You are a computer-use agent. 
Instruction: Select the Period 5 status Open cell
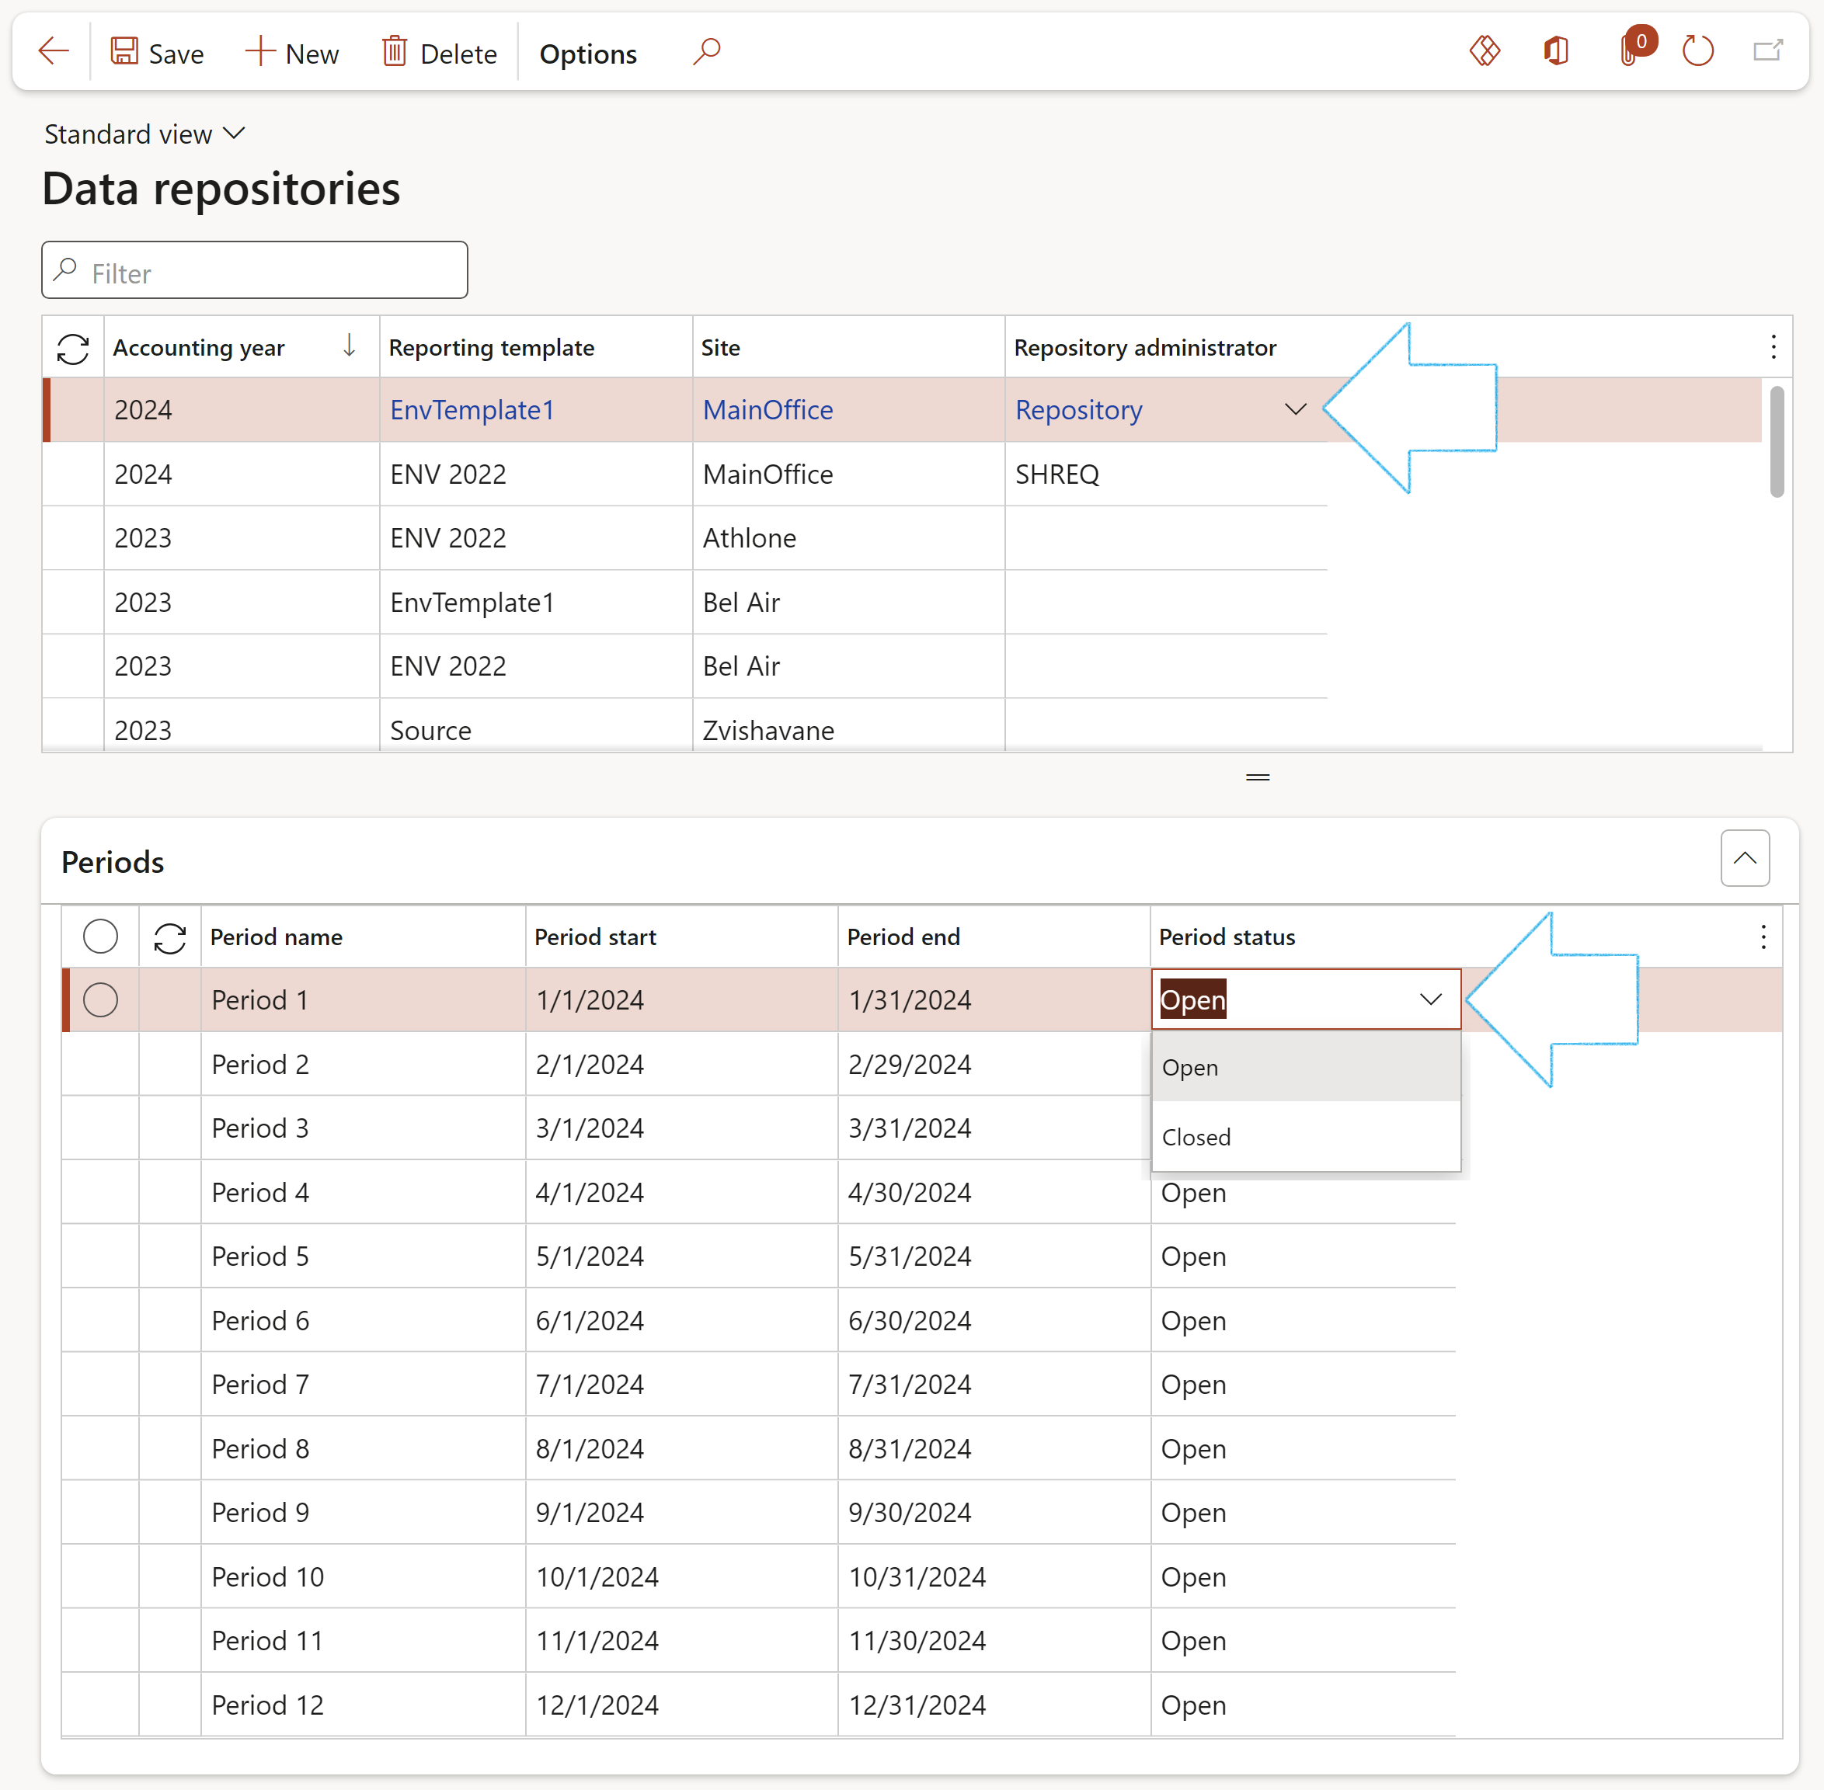click(x=1303, y=1256)
